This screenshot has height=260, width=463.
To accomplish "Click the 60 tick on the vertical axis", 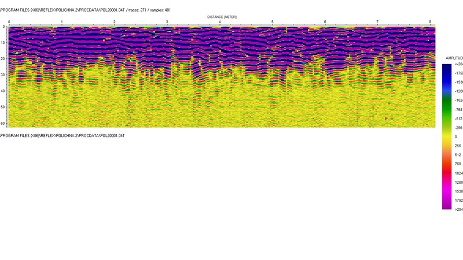I will (3, 122).
